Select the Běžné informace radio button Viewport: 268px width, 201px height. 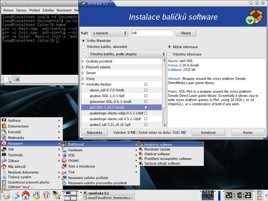tap(169, 47)
